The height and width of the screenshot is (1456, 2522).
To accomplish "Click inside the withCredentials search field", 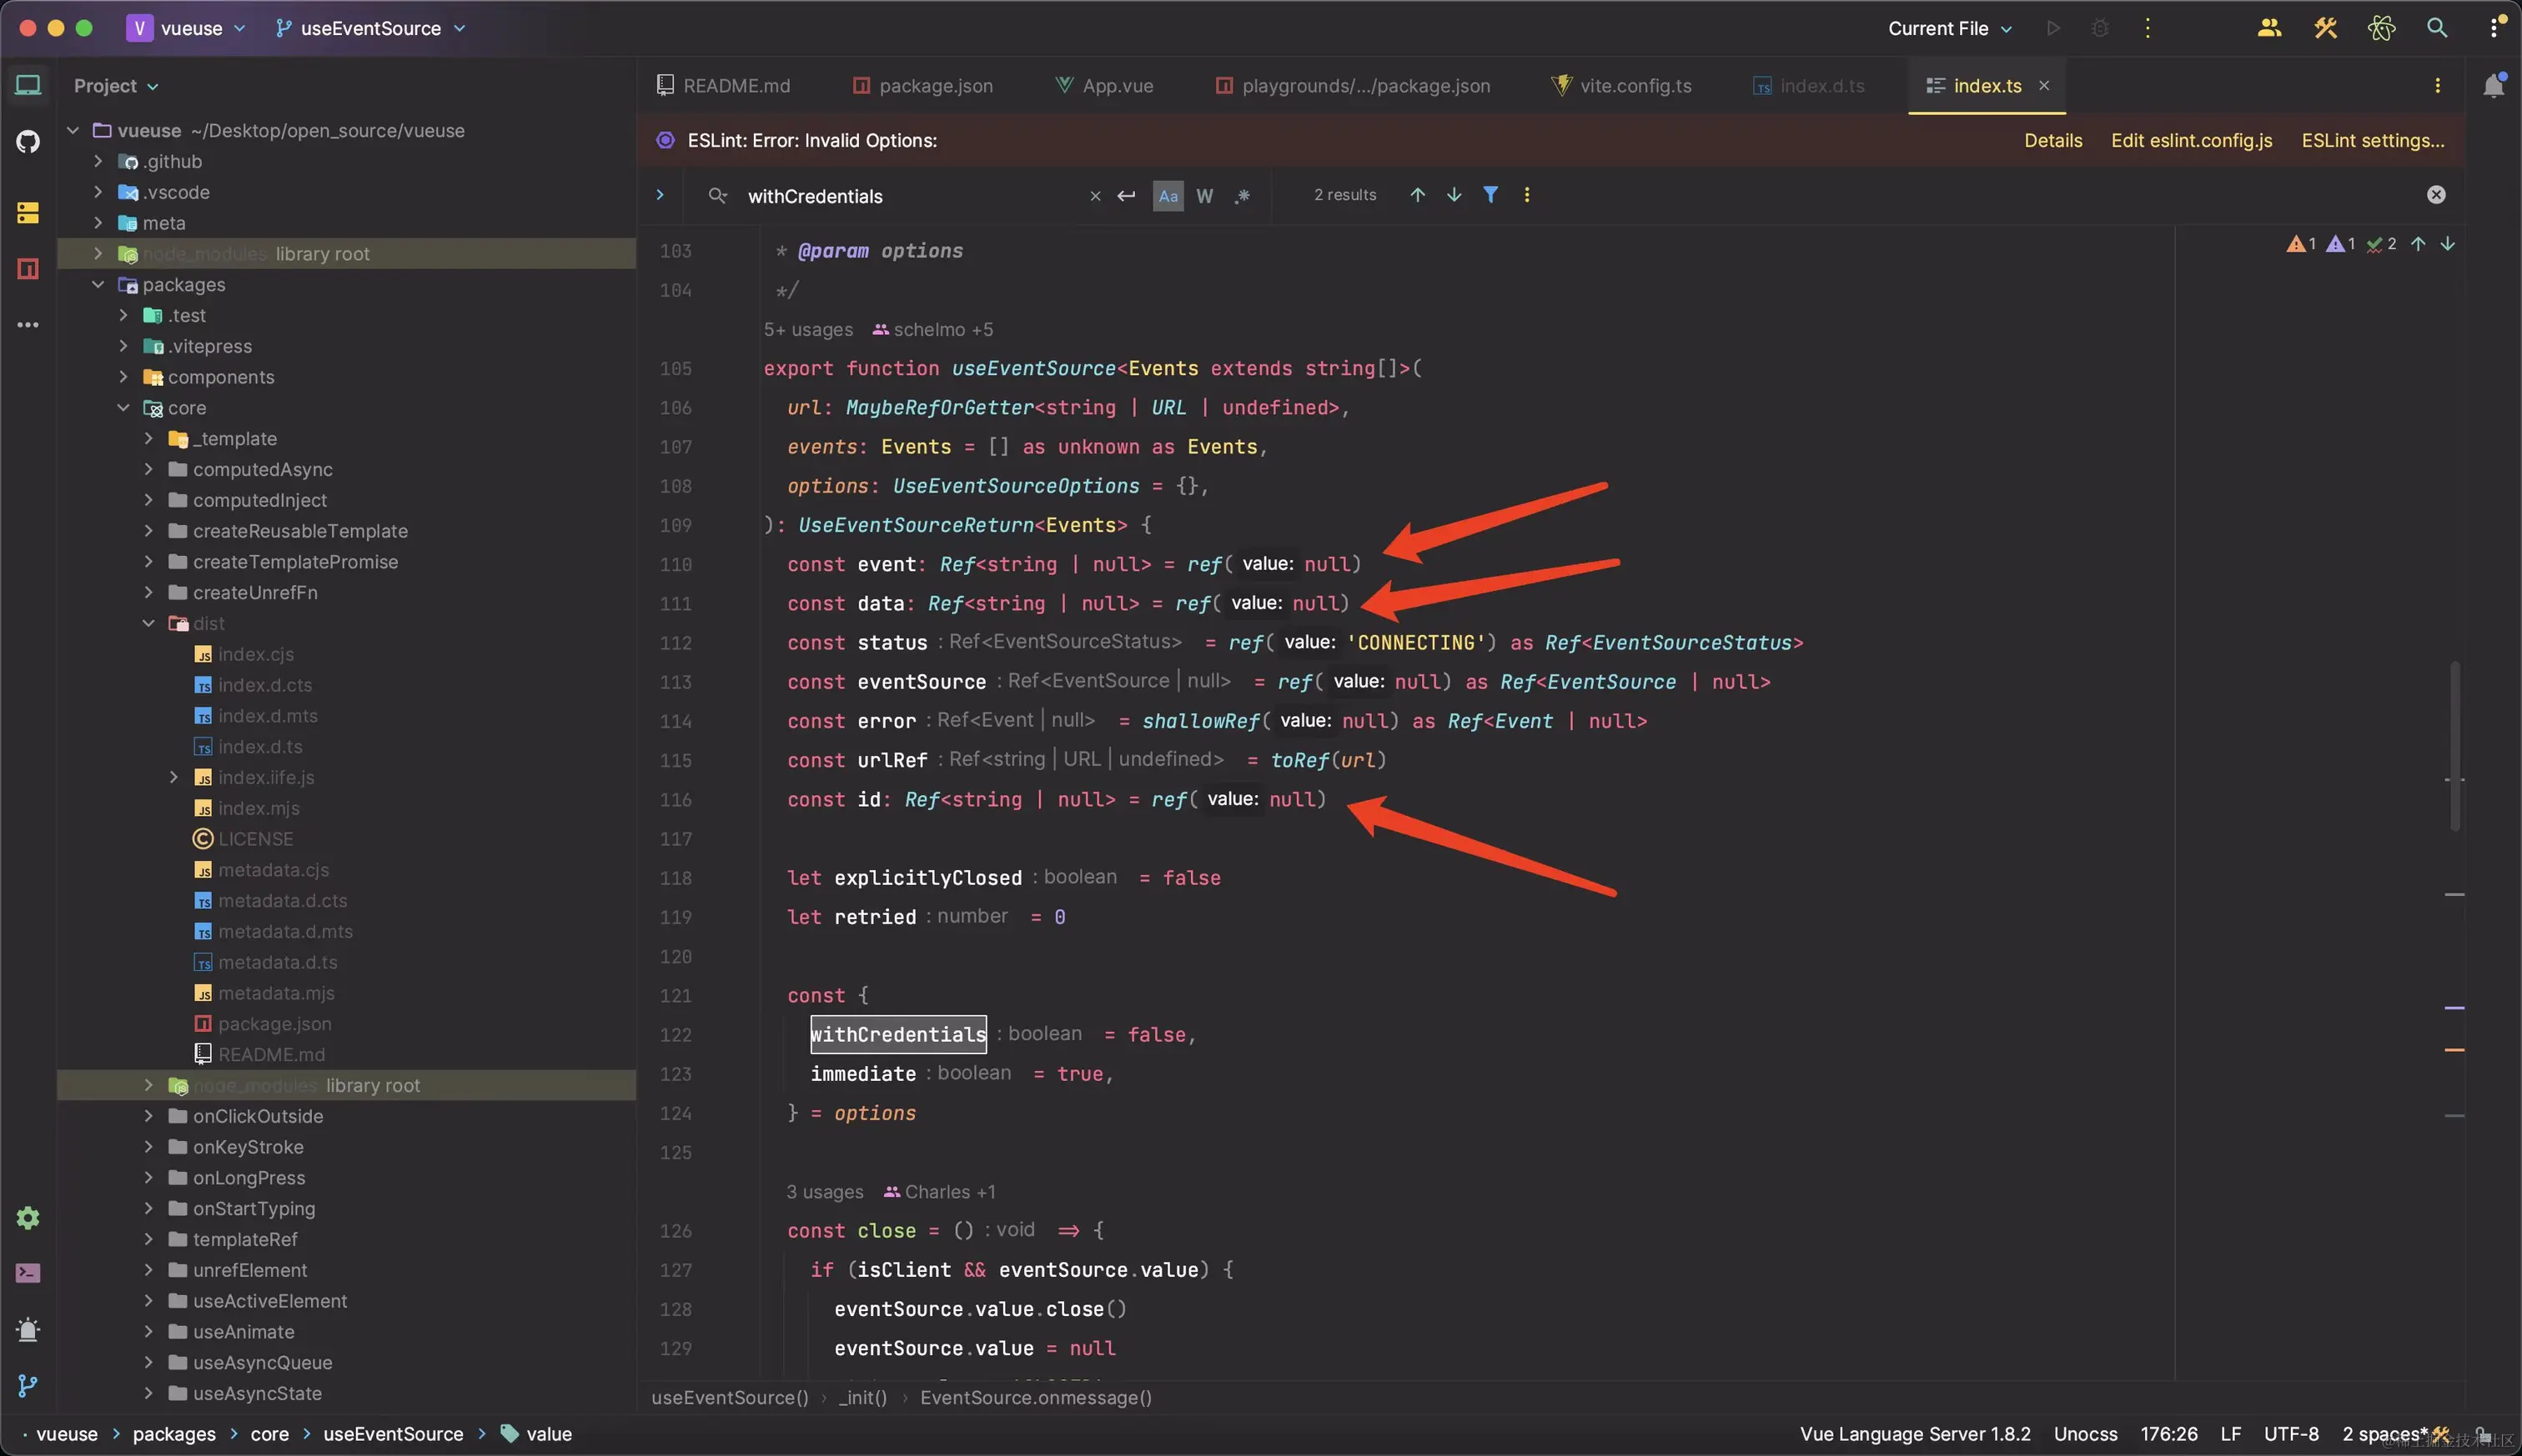I will tap(911, 196).
